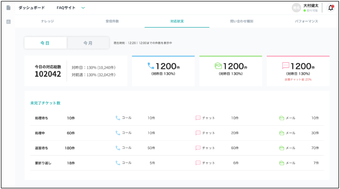Open the パフォーマンス tab
The height and width of the screenshot is (189, 340).
point(306,21)
